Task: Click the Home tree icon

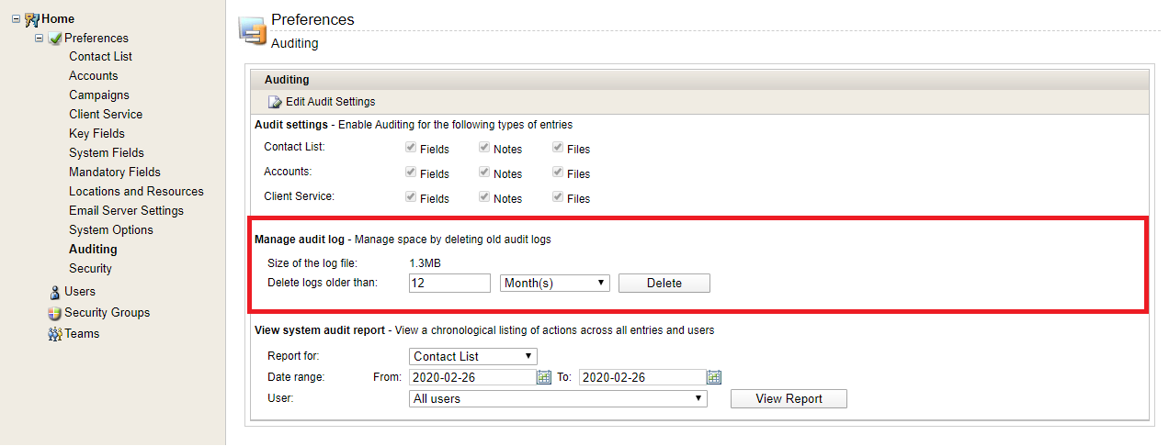Action: [32, 18]
